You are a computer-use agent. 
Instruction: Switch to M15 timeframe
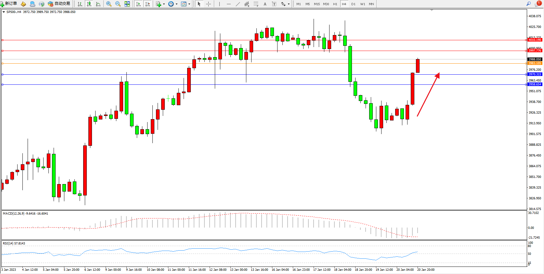[x=317, y=4]
